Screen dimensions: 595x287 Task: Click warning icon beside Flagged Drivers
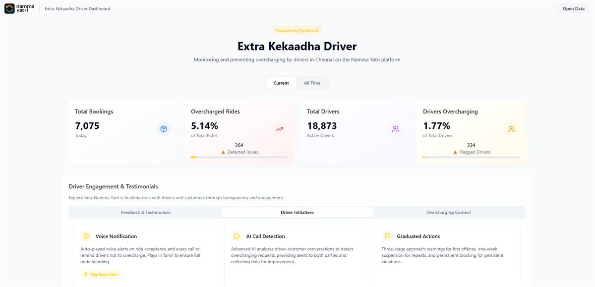455,152
